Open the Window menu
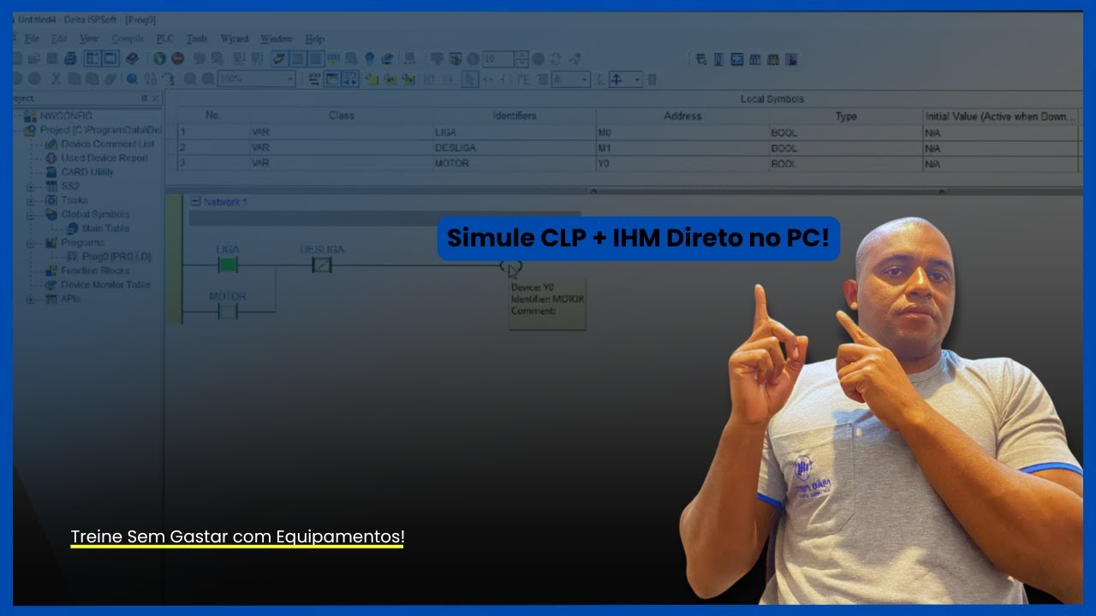 pyautogui.click(x=277, y=38)
